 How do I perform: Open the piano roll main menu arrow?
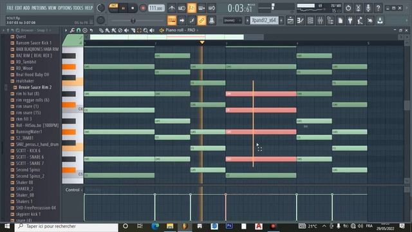(66, 30)
